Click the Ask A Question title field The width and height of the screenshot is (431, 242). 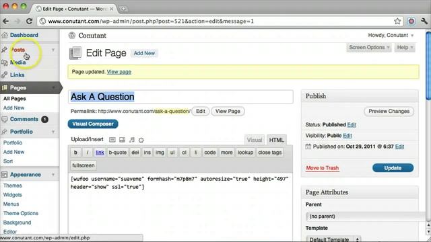coord(180,97)
